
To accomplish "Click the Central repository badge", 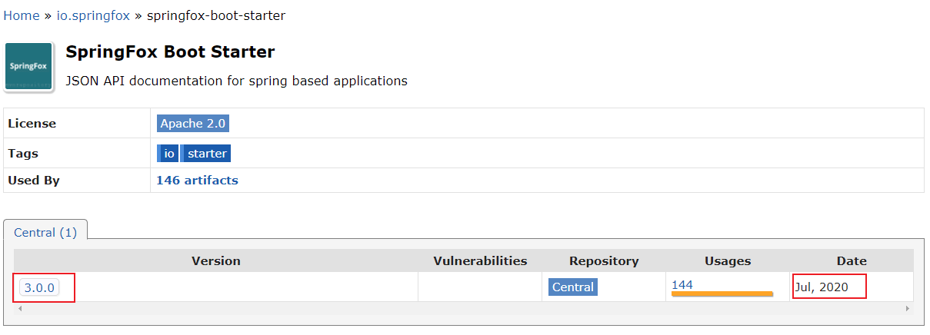I will [x=573, y=287].
